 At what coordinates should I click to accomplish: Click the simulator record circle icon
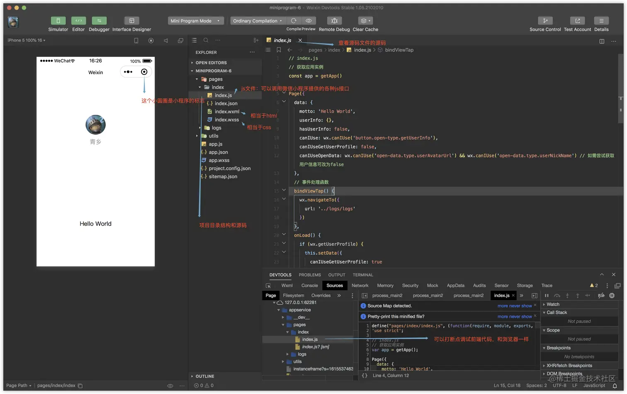tap(151, 41)
